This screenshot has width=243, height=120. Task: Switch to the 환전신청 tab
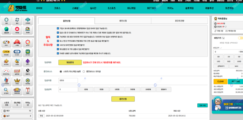point(123,21)
